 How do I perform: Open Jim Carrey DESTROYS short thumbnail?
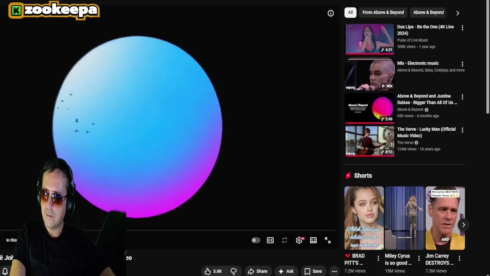coord(445,218)
